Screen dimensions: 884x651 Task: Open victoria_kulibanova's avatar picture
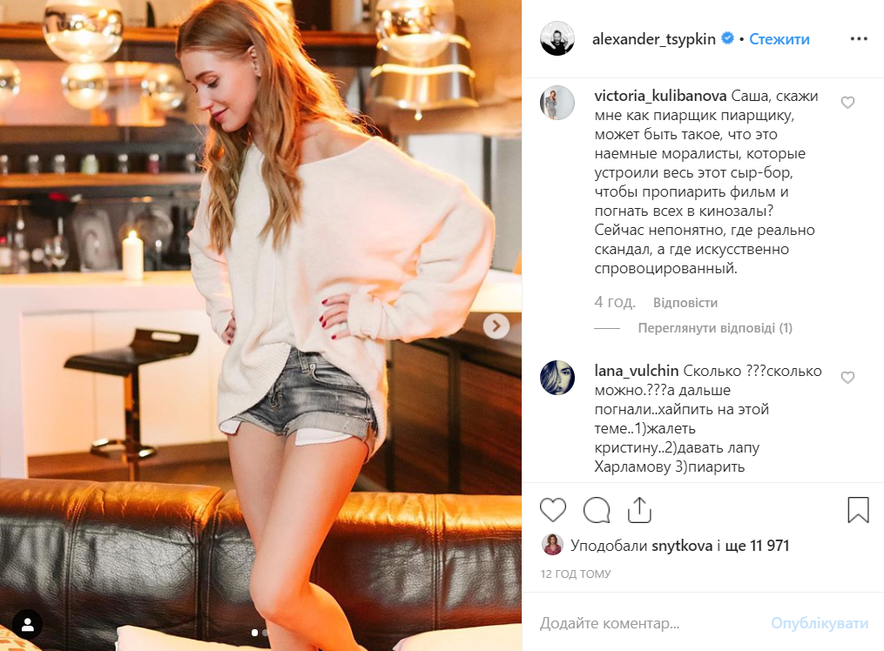tap(557, 103)
